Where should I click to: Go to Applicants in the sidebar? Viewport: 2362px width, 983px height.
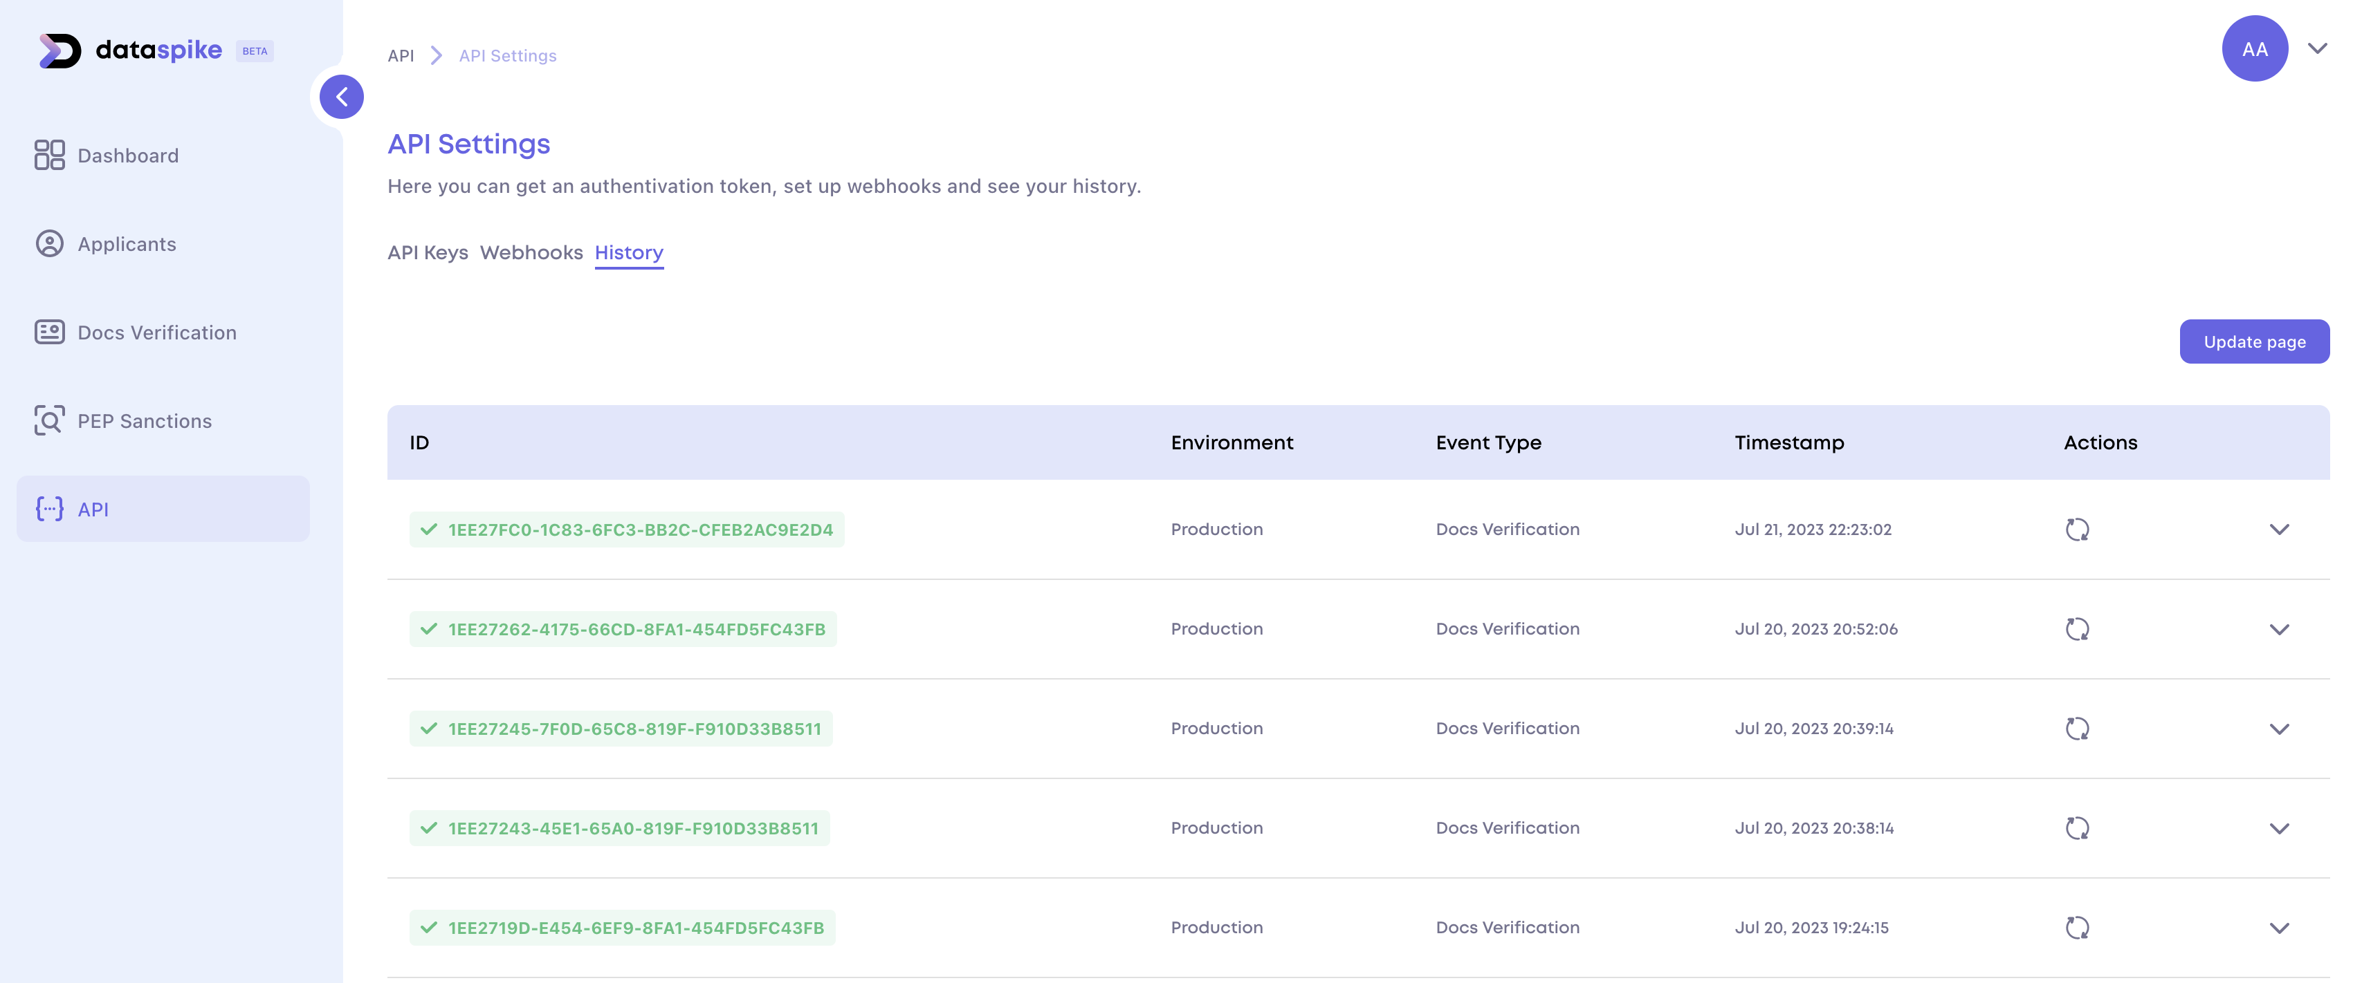click(x=163, y=244)
